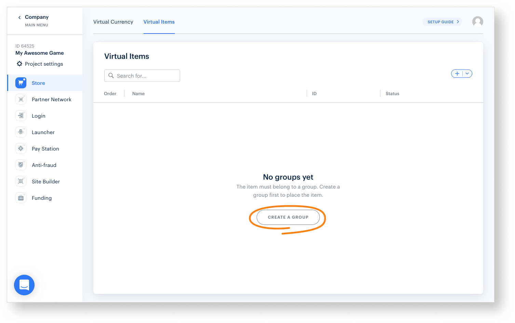Click the Funding briefcase icon
515x323 pixels.
(21, 198)
